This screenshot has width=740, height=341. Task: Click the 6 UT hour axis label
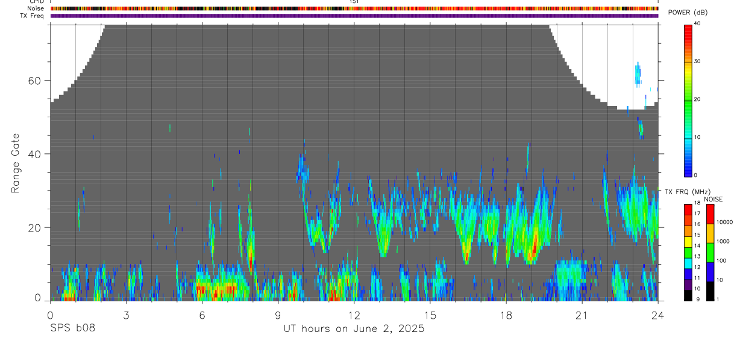click(x=202, y=315)
